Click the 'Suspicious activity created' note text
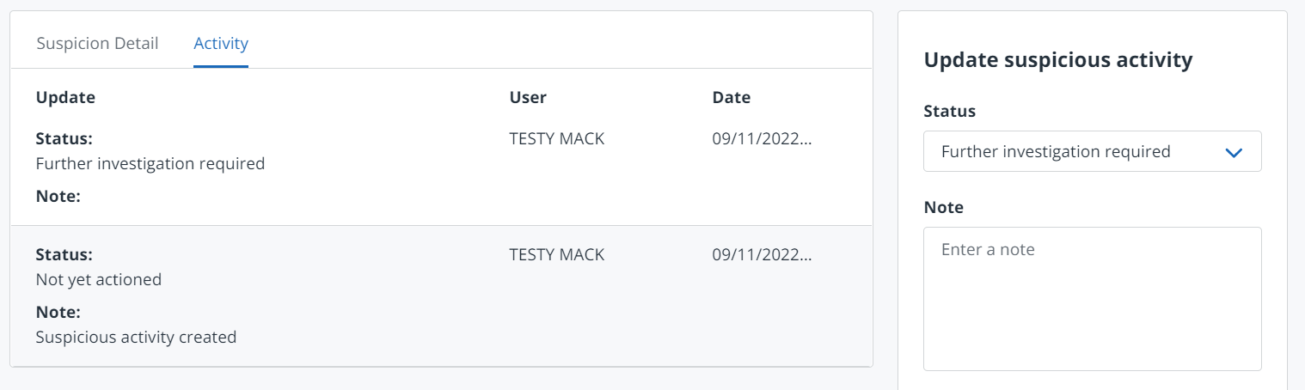Viewport: 1305px width, 390px height. coord(136,337)
